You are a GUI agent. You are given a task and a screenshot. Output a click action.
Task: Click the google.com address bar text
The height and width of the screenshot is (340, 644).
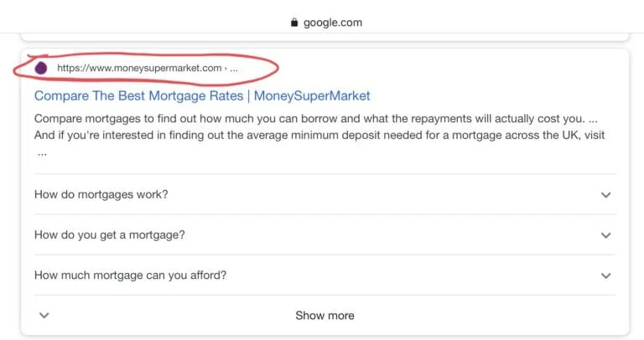click(x=333, y=23)
